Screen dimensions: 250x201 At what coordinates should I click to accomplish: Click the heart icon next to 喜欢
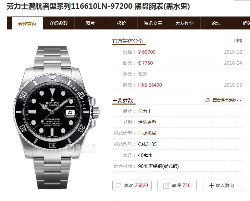pos(118,185)
